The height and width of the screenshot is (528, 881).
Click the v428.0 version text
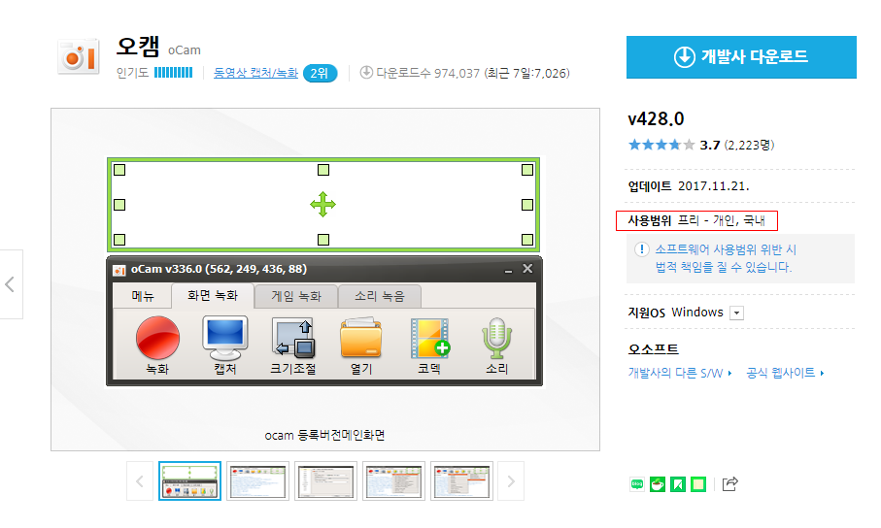click(656, 119)
